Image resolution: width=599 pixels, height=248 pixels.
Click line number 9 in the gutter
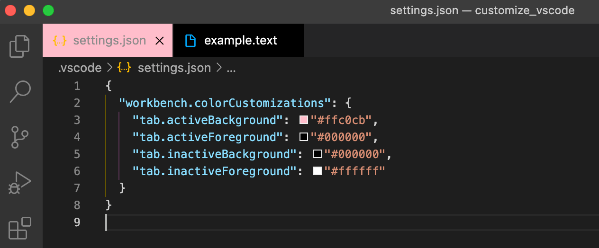pyautogui.click(x=77, y=222)
